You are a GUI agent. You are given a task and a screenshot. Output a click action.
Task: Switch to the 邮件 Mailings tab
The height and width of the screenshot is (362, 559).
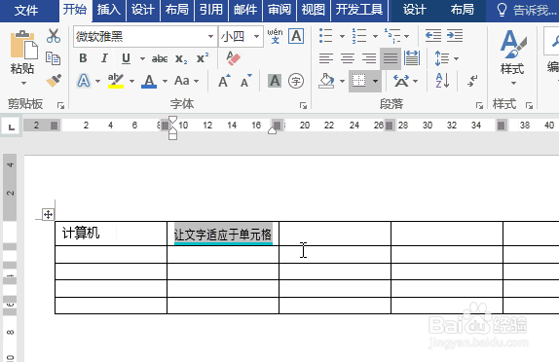click(x=245, y=10)
